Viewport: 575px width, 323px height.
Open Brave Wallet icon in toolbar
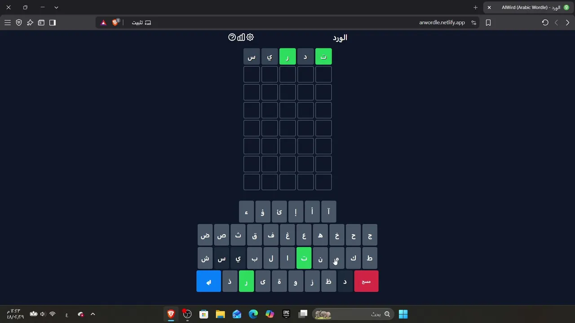[x=41, y=22]
